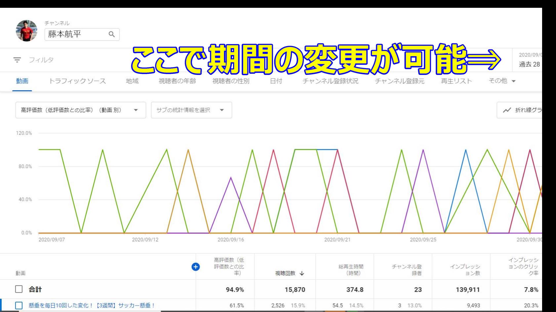Click the sort arrow next to 視聴回数
556x312 pixels.
click(302, 273)
